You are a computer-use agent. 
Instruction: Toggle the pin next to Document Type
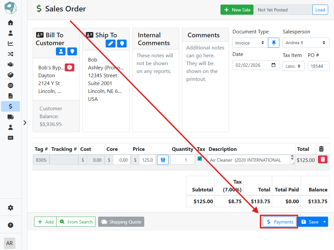pos(273,43)
